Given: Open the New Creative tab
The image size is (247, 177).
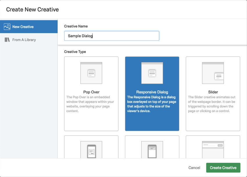Looking at the screenshot, I should 29,27.
